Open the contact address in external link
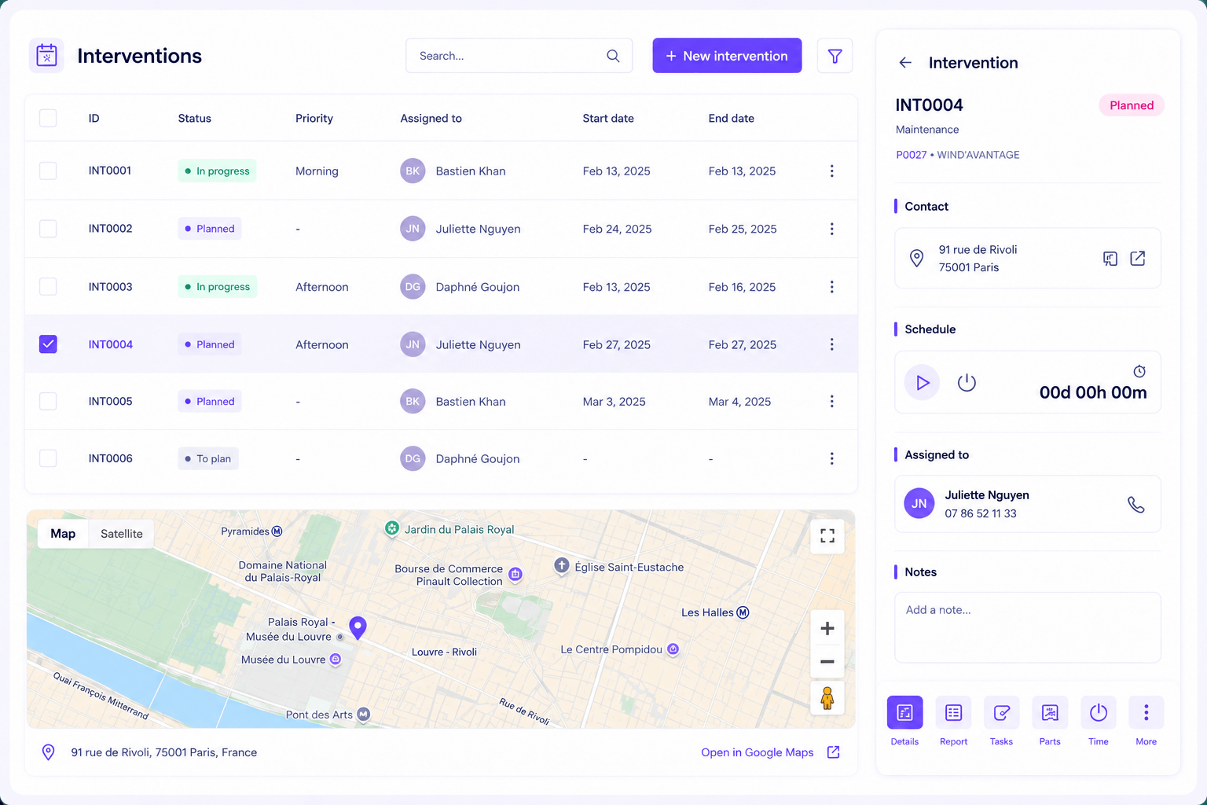 pyautogui.click(x=1137, y=258)
